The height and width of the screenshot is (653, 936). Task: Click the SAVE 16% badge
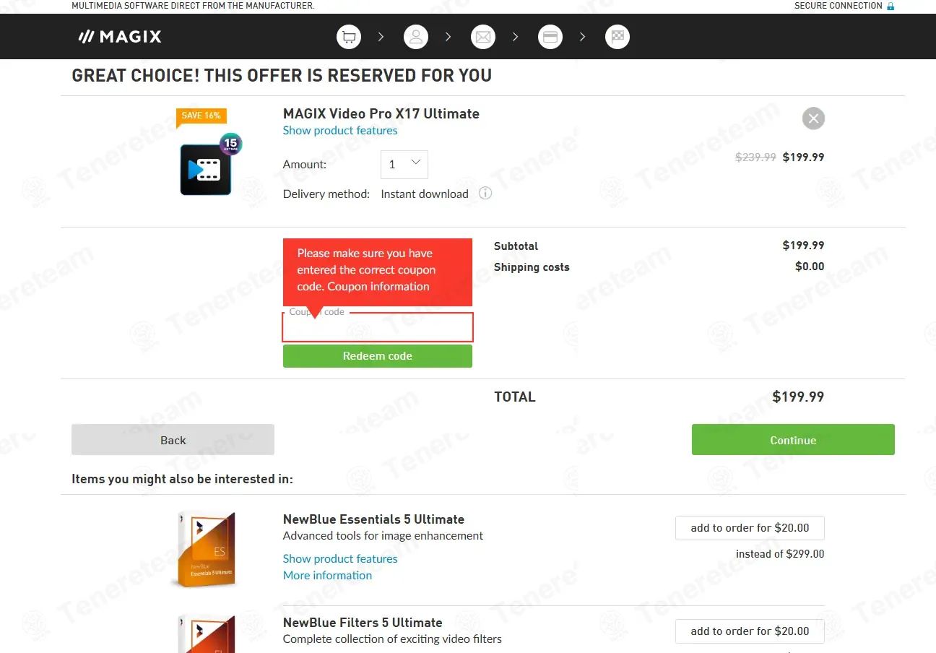201,116
